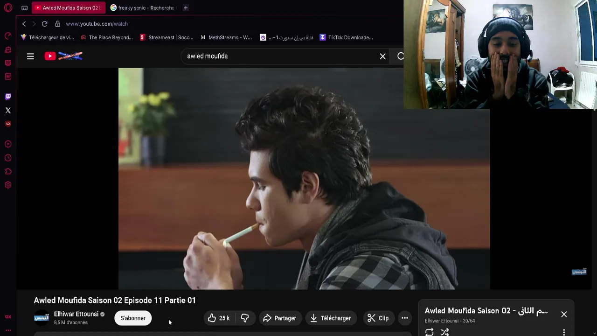Viewport: 597px width, 336px height.
Task: Open the GX Mods striped square icon
Action: click(x=8, y=63)
